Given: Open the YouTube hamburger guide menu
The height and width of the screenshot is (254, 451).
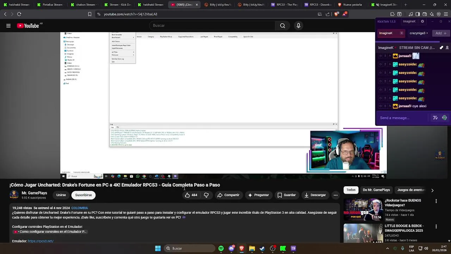Looking at the screenshot, I should pyautogui.click(x=8, y=26).
